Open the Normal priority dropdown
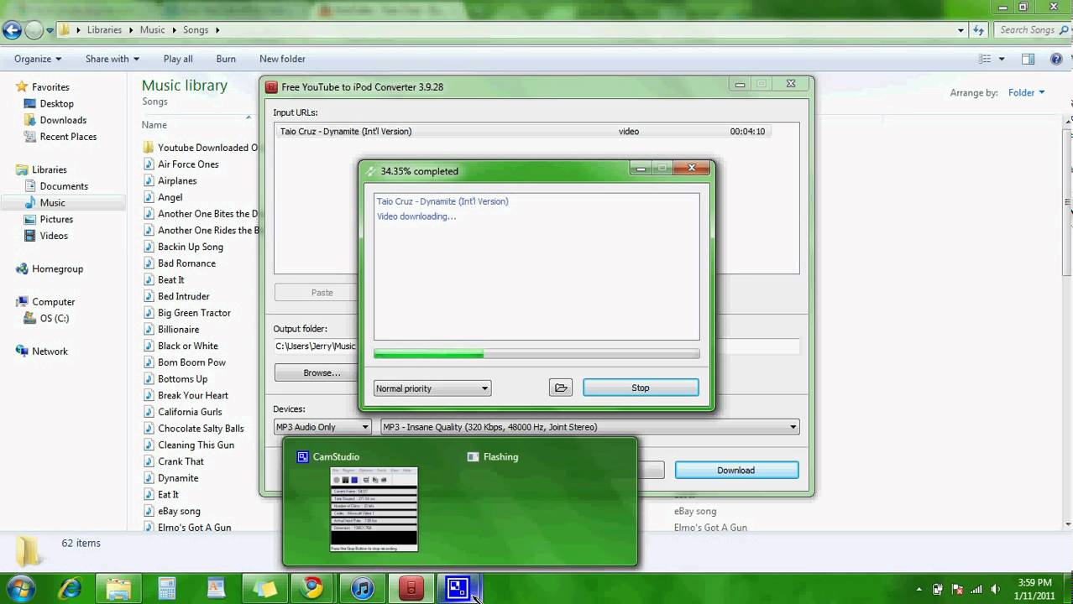Image resolution: width=1073 pixels, height=604 pixels. tap(432, 388)
